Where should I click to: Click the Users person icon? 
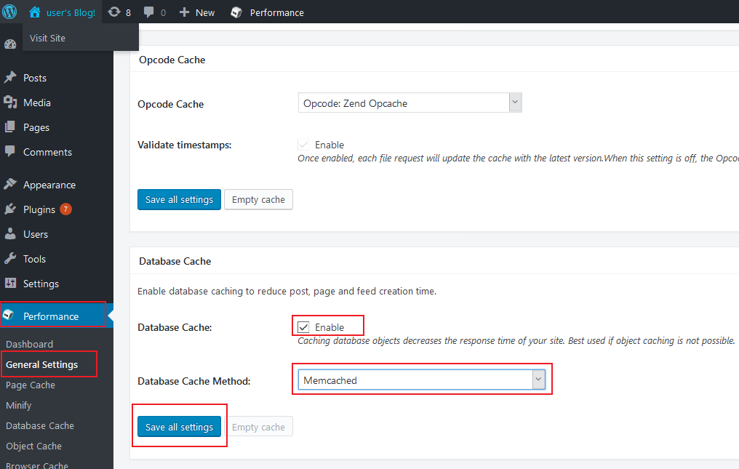10,233
